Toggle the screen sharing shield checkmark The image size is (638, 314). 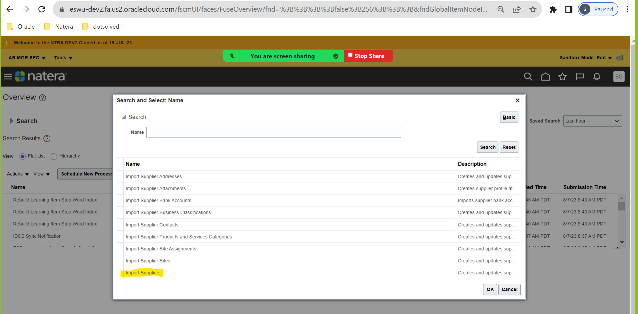click(x=336, y=56)
